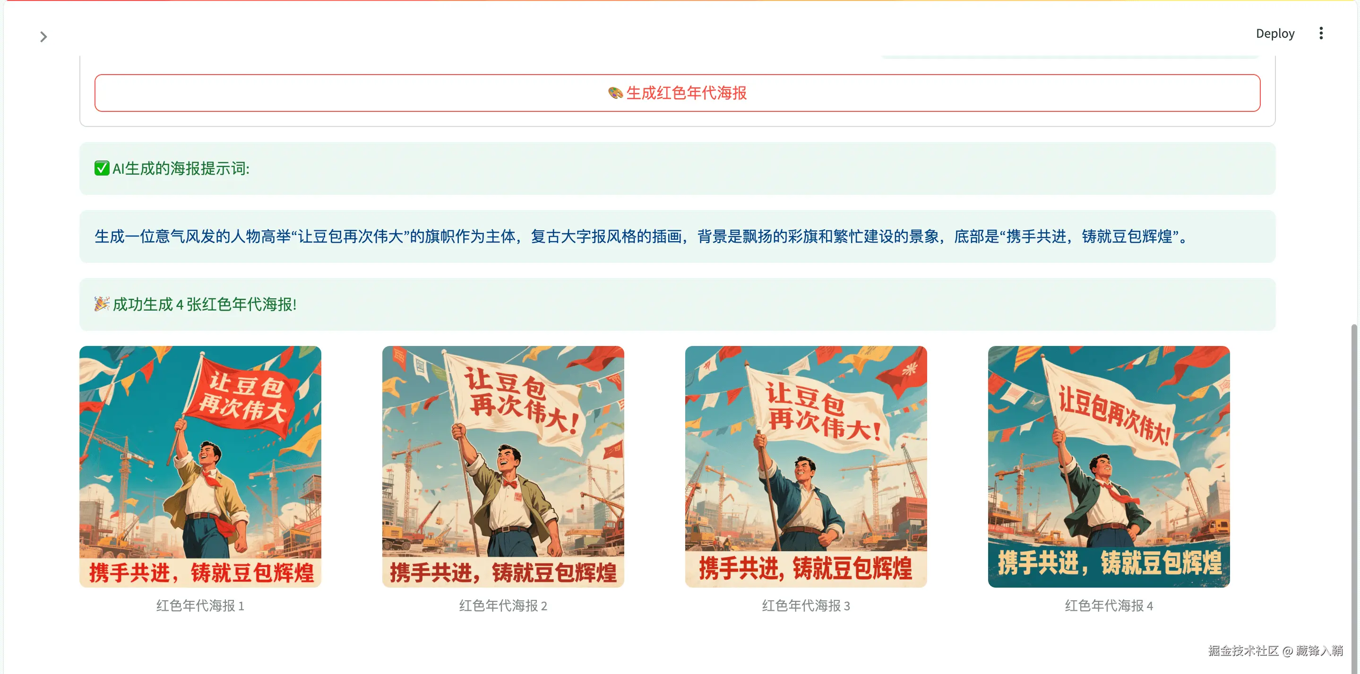Click caption 红色年代海报 1

pyautogui.click(x=200, y=606)
